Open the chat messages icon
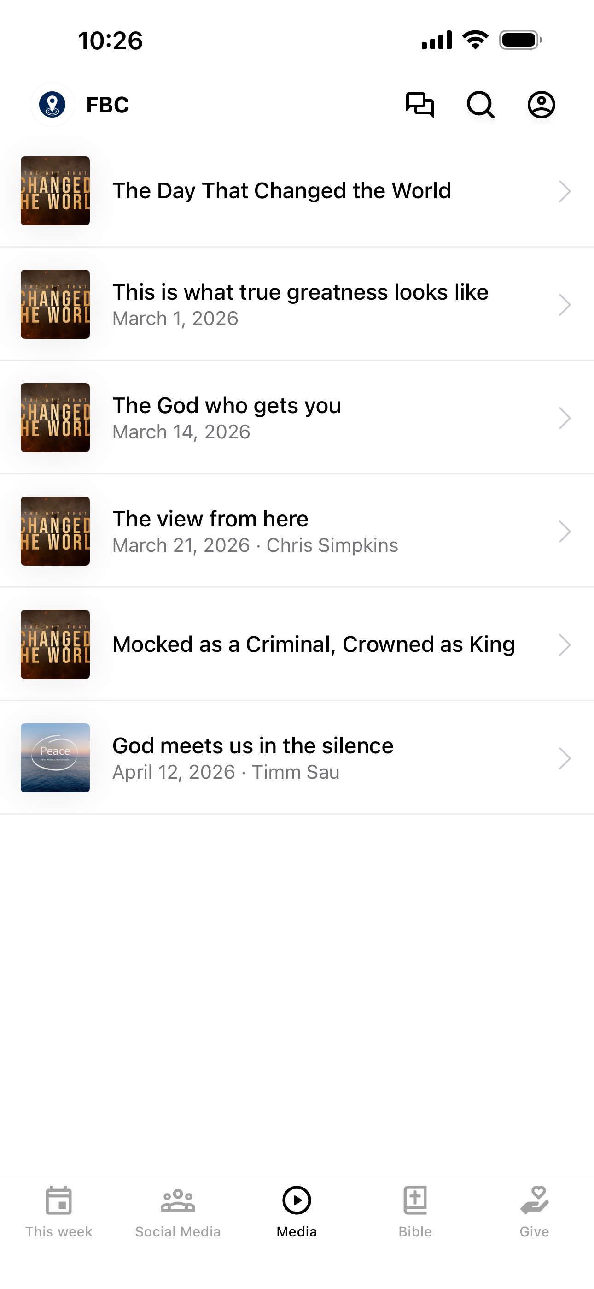Viewport: 594px width, 1289px height. click(x=419, y=105)
